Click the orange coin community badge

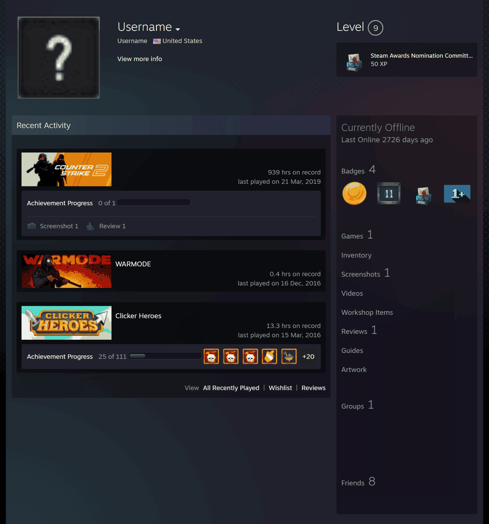coord(354,193)
